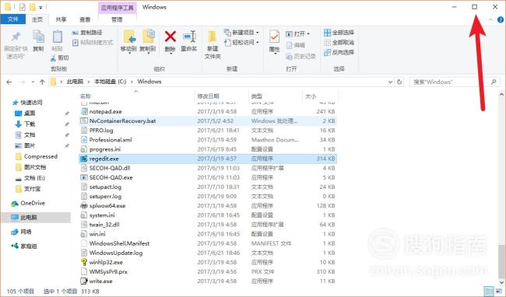The image size is (506, 297).
Task: Click Select none (全部取消)
Action: coord(339,42)
